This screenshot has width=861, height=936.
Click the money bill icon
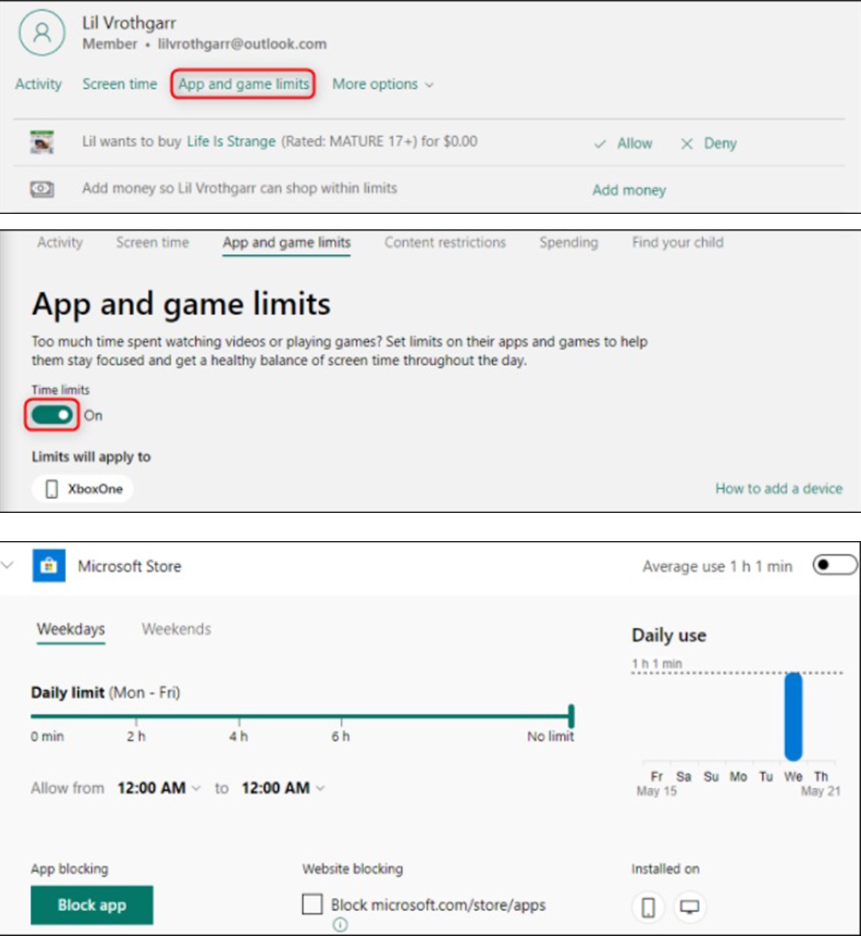point(42,189)
